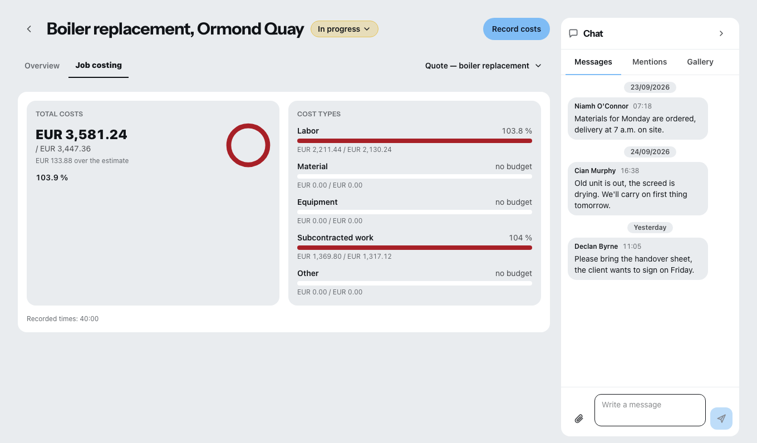Open the Messages tab in chat
The height and width of the screenshot is (443, 757).
click(593, 62)
